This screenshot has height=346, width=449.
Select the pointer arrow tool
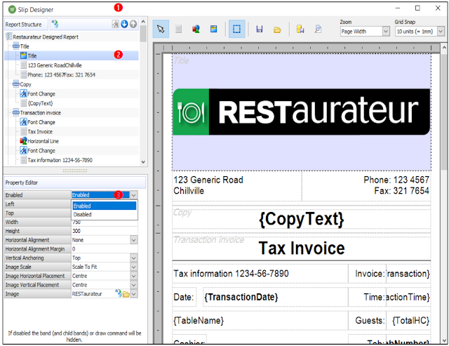tap(161, 29)
